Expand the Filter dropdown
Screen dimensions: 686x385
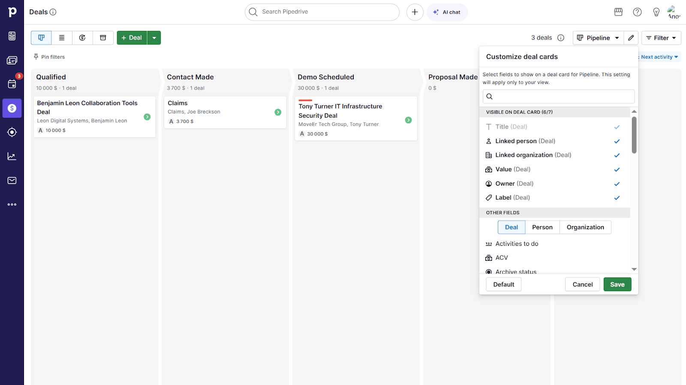click(661, 38)
